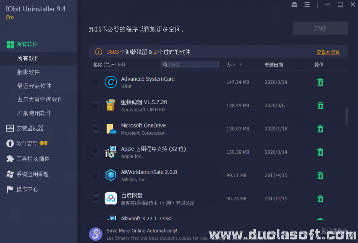Viewport: 358px width, 243px height.
Task: Click the Microsoft OneDrive folder icon
Action: point(111,129)
